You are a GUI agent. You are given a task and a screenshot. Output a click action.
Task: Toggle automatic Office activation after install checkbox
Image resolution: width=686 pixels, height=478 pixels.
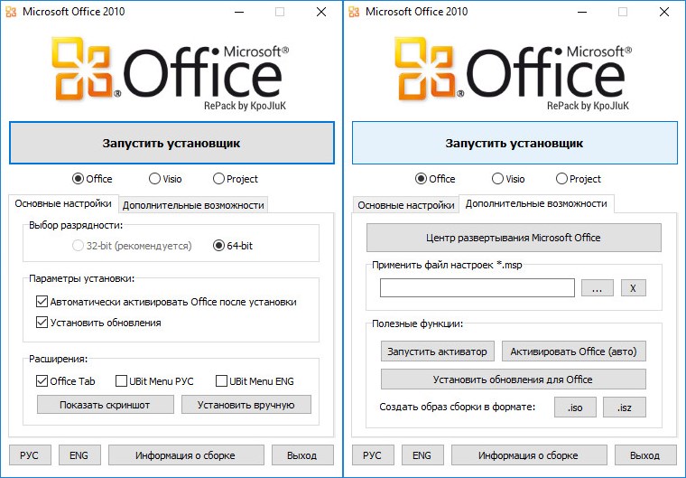42,302
